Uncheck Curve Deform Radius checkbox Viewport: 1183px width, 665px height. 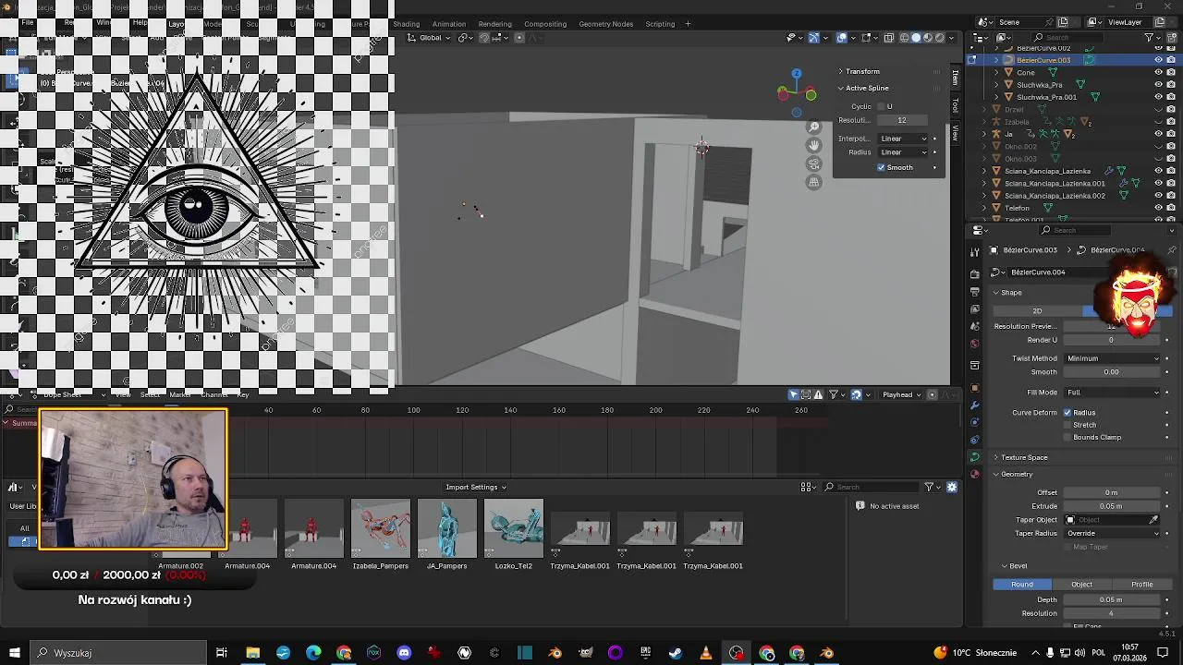1067,413
